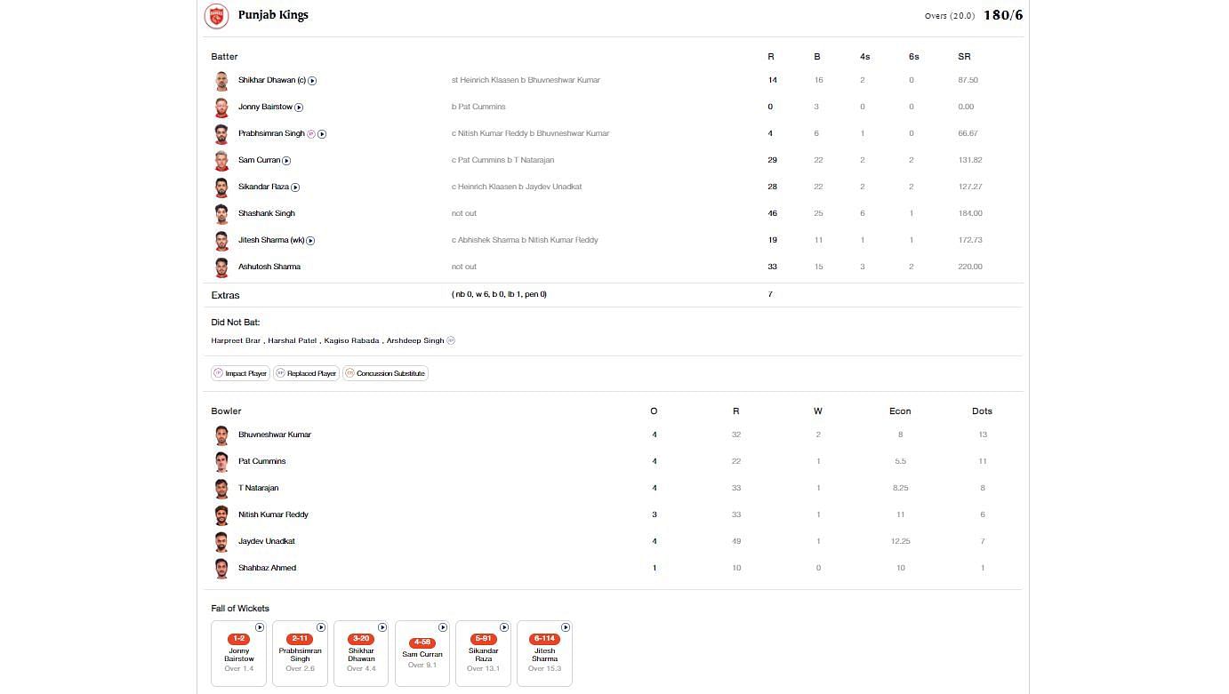Select the 5-91 Sikandar Raza wicket card
The height and width of the screenshot is (694, 1229).
[483, 653]
